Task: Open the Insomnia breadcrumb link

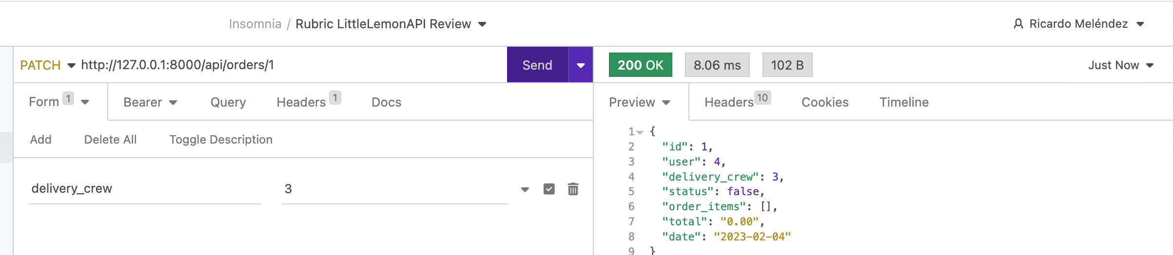Action: pos(255,24)
